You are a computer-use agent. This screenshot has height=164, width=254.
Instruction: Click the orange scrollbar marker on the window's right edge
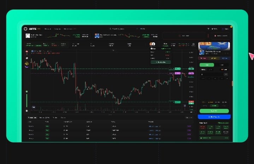coord(232,83)
